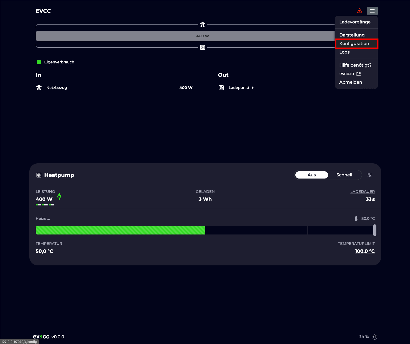Toggle the Ladedauer display label
This screenshot has width=410, height=344.
[x=362, y=192]
